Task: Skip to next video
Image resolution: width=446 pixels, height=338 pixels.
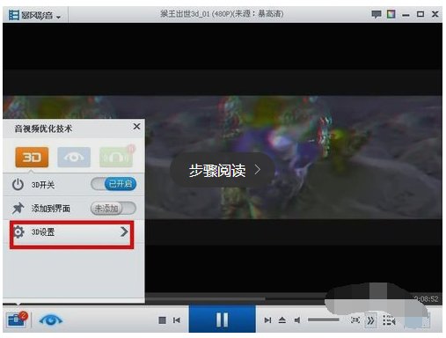Action: 267,320
